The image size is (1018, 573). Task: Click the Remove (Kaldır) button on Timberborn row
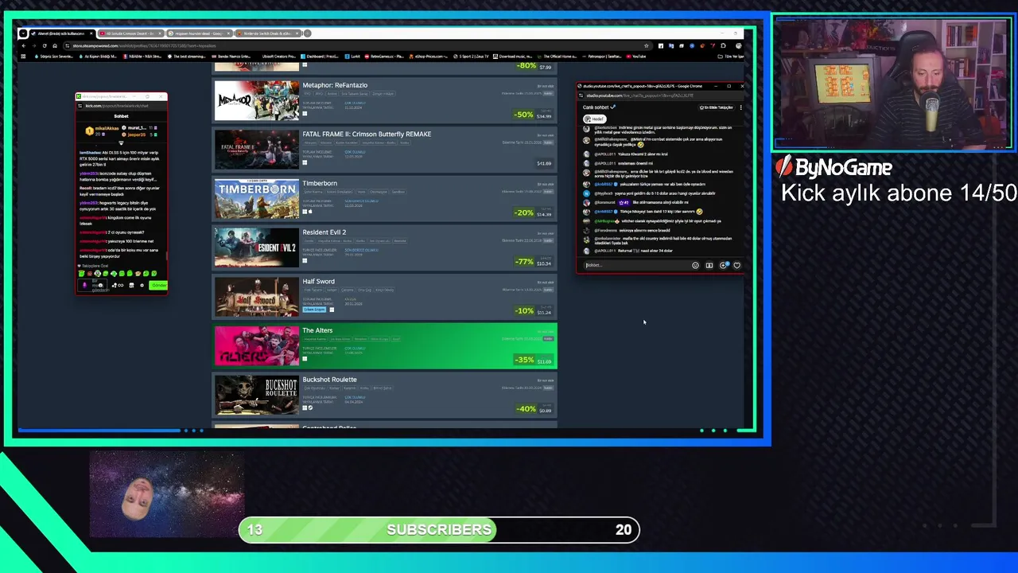(x=547, y=191)
